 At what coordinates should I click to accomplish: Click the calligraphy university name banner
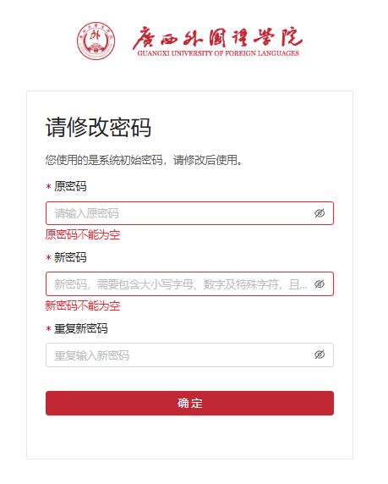(x=218, y=37)
